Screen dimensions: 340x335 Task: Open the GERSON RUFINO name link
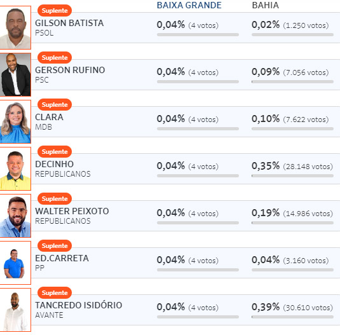click(x=70, y=70)
